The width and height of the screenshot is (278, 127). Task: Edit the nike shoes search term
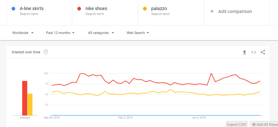(x=96, y=9)
